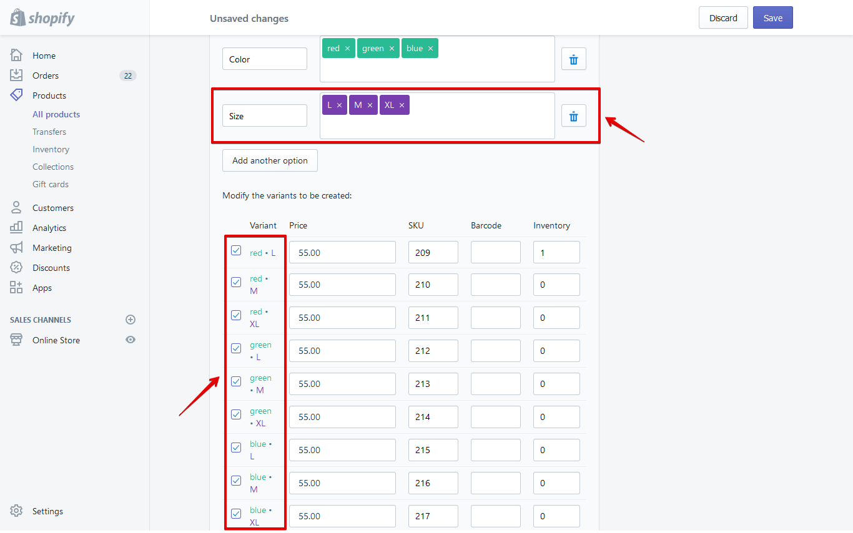View Online Store using the eye icon
This screenshot has height=533, width=853.
[131, 340]
